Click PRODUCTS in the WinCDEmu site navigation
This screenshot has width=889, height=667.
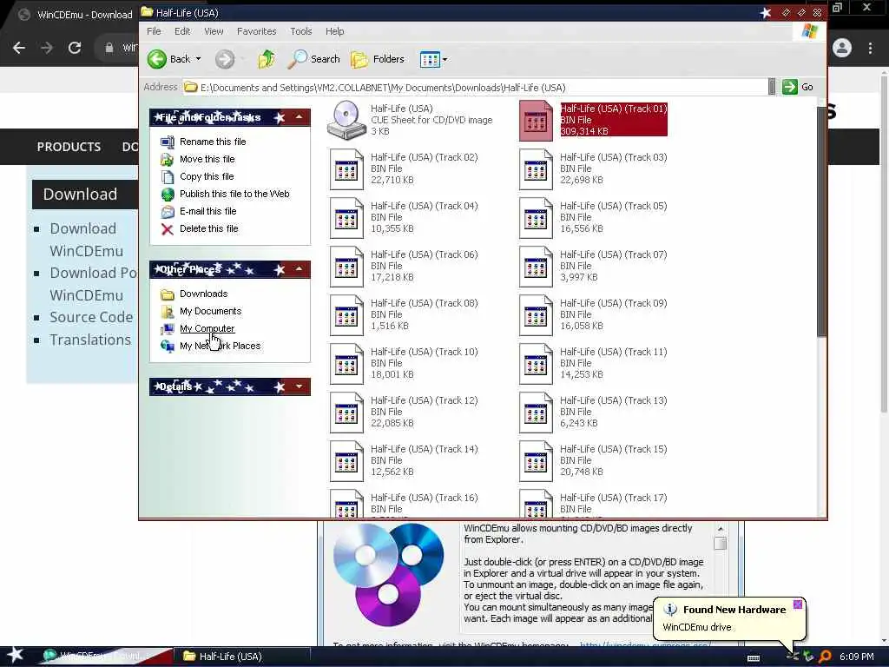(x=69, y=147)
